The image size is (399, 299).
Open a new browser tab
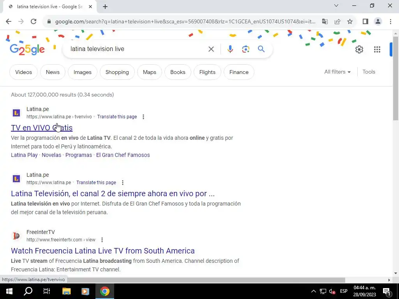click(105, 7)
